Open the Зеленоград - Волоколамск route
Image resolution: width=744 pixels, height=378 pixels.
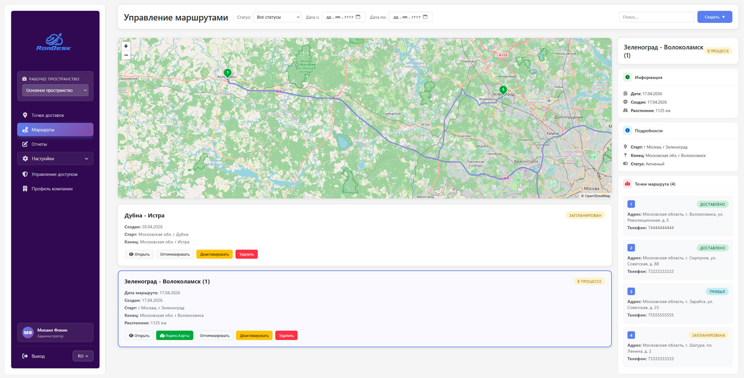click(139, 335)
